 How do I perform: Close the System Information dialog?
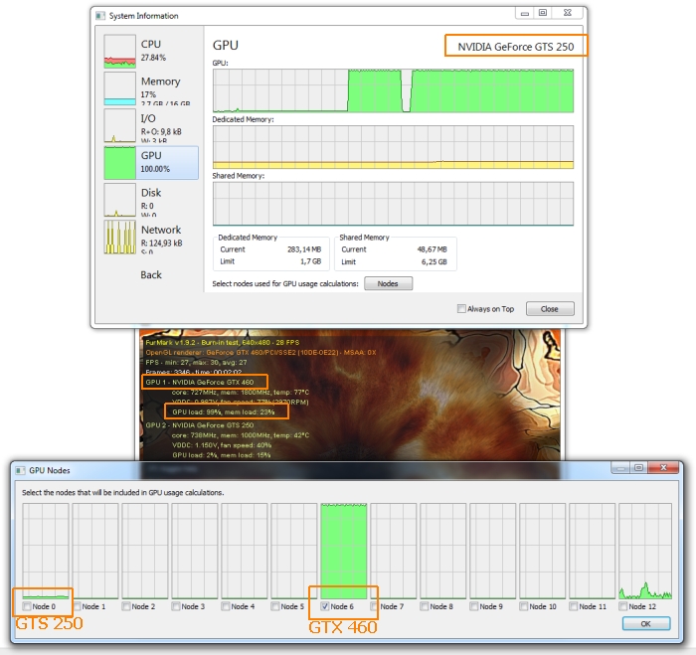click(x=550, y=309)
